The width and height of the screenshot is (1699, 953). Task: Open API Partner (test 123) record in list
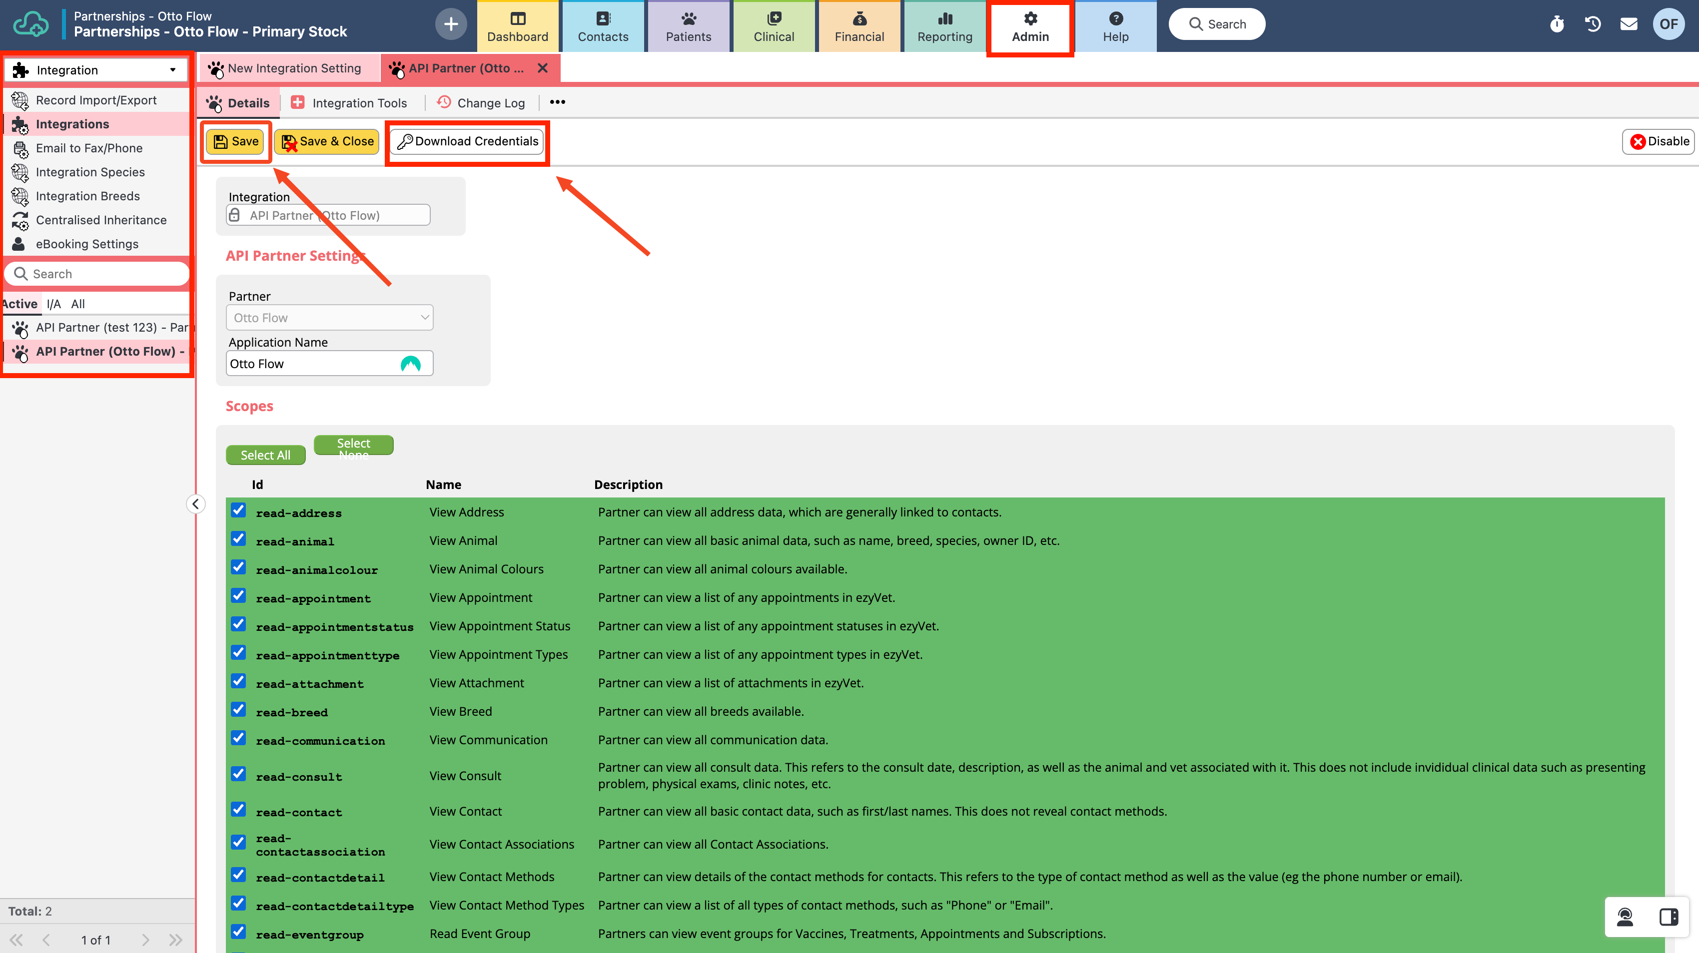(97, 328)
